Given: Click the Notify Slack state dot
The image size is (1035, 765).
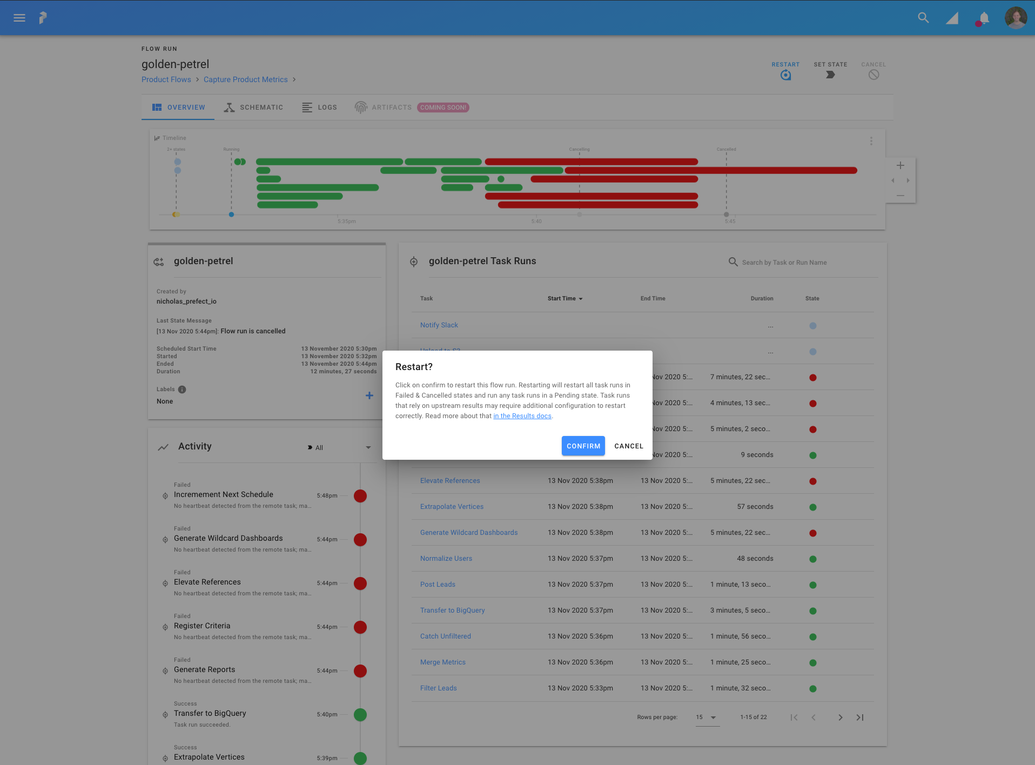Looking at the screenshot, I should pos(813,326).
